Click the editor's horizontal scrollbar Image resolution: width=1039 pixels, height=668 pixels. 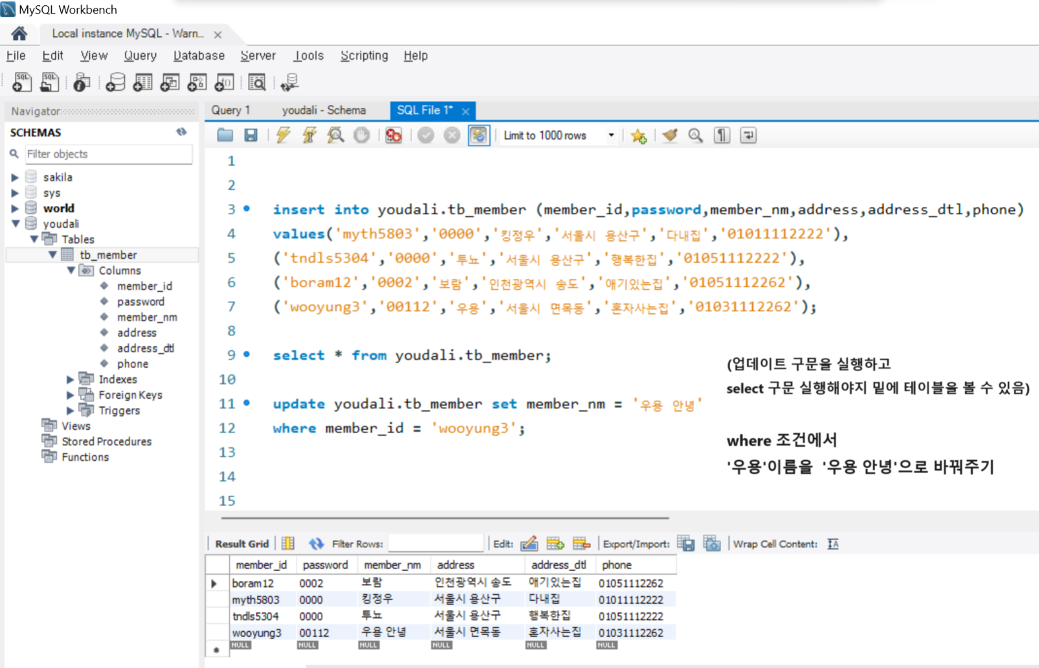445,518
